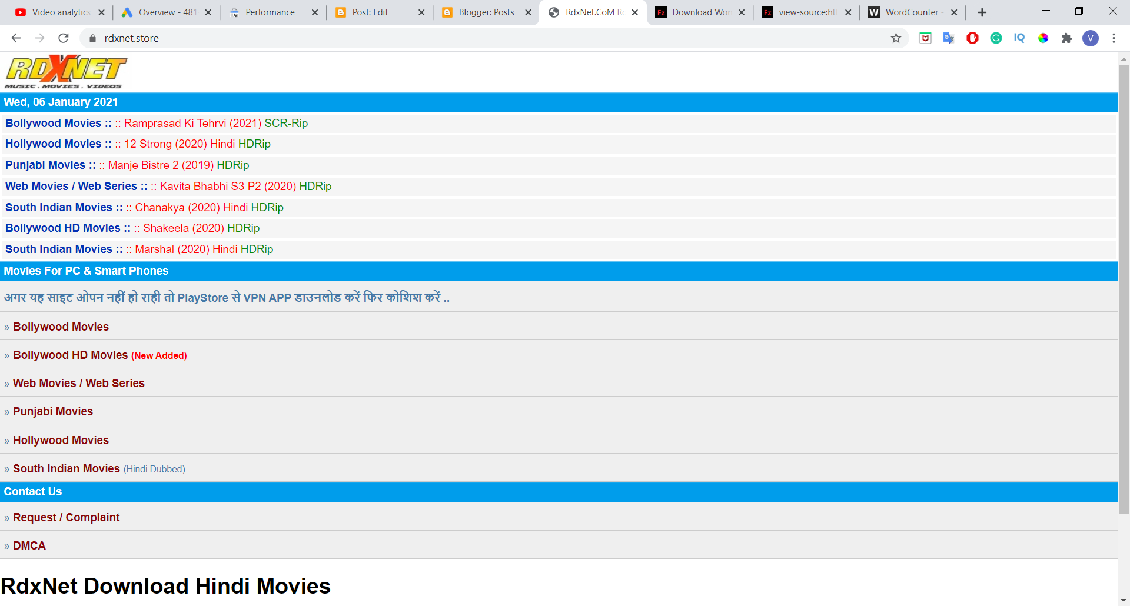Click the RDXNET logo
The image size is (1130, 606).
tap(66, 72)
